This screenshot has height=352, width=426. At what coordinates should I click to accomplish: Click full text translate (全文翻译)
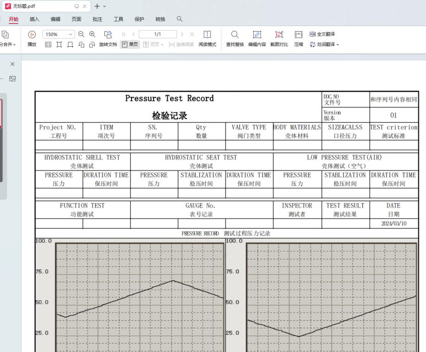click(322, 34)
